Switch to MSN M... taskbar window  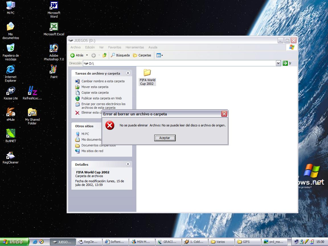pos(142,242)
